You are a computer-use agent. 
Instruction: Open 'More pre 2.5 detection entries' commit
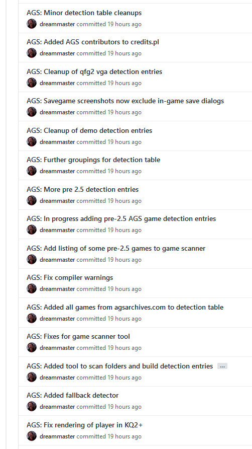(82, 190)
